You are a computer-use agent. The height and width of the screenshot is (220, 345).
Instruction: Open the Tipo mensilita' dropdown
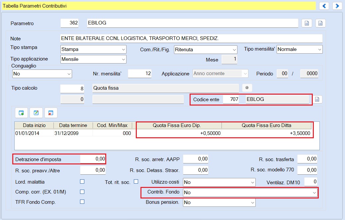300,49
